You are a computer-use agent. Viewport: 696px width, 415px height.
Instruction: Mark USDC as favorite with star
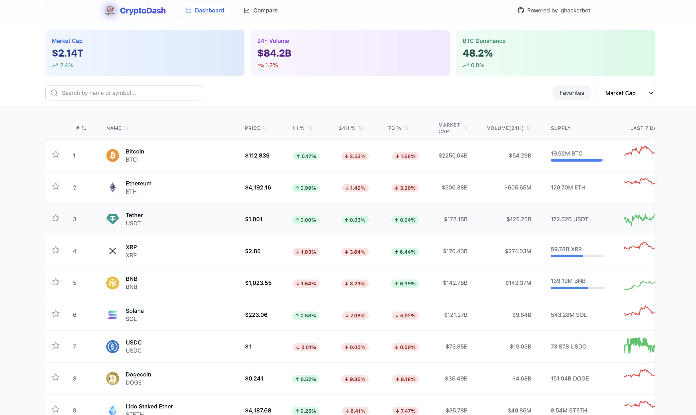point(56,345)
